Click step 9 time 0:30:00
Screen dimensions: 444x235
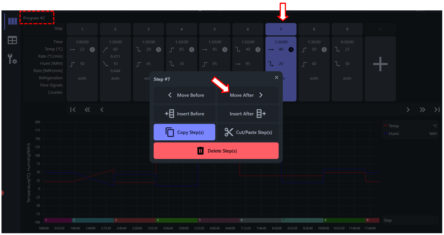347,42
